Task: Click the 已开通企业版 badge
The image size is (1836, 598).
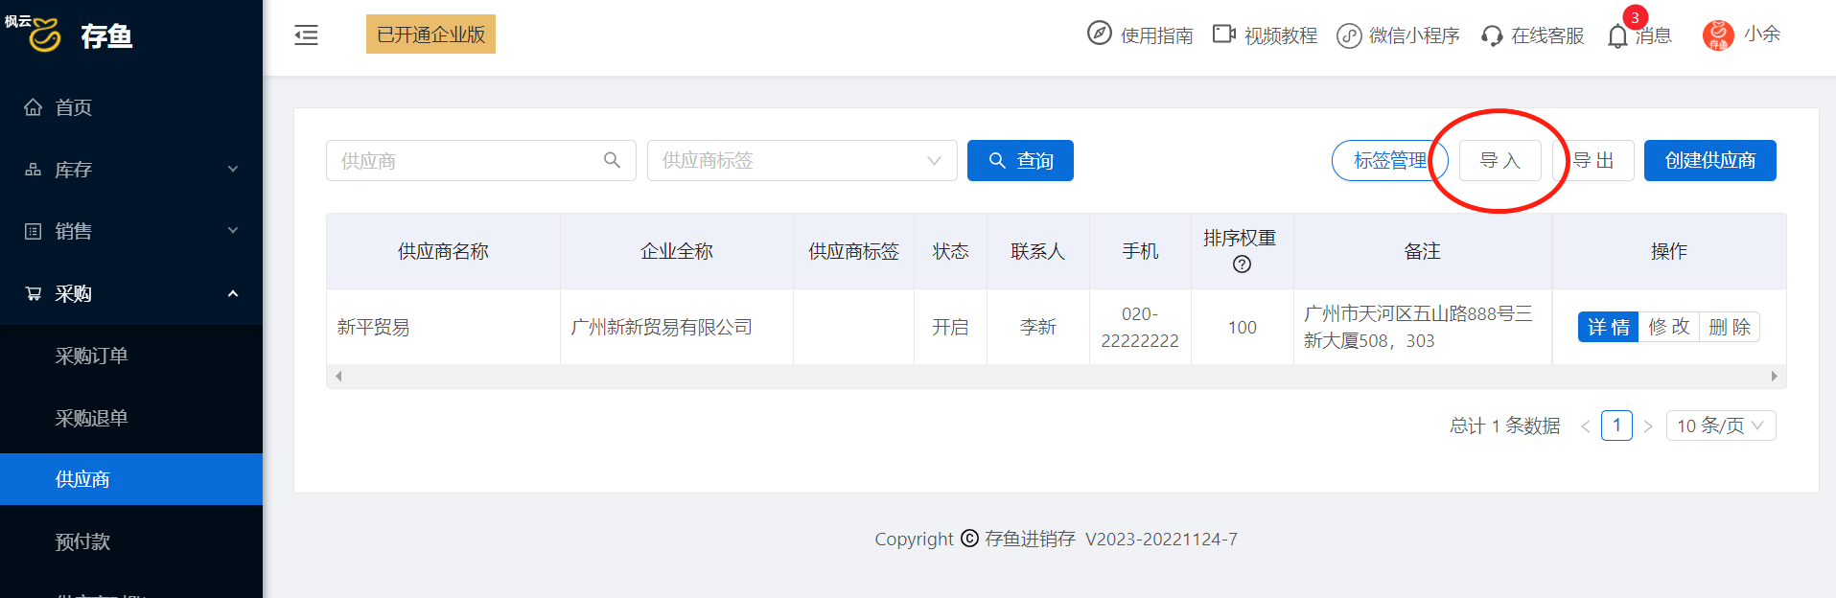Action: (430, 34)
